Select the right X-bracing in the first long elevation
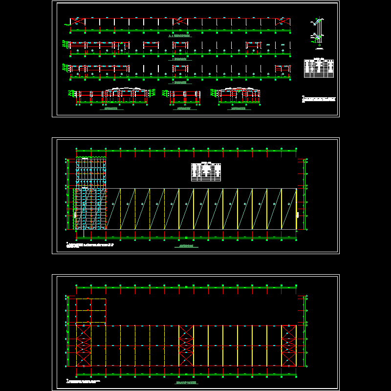The width and height of the screenshot is (391, 391). 283,22
